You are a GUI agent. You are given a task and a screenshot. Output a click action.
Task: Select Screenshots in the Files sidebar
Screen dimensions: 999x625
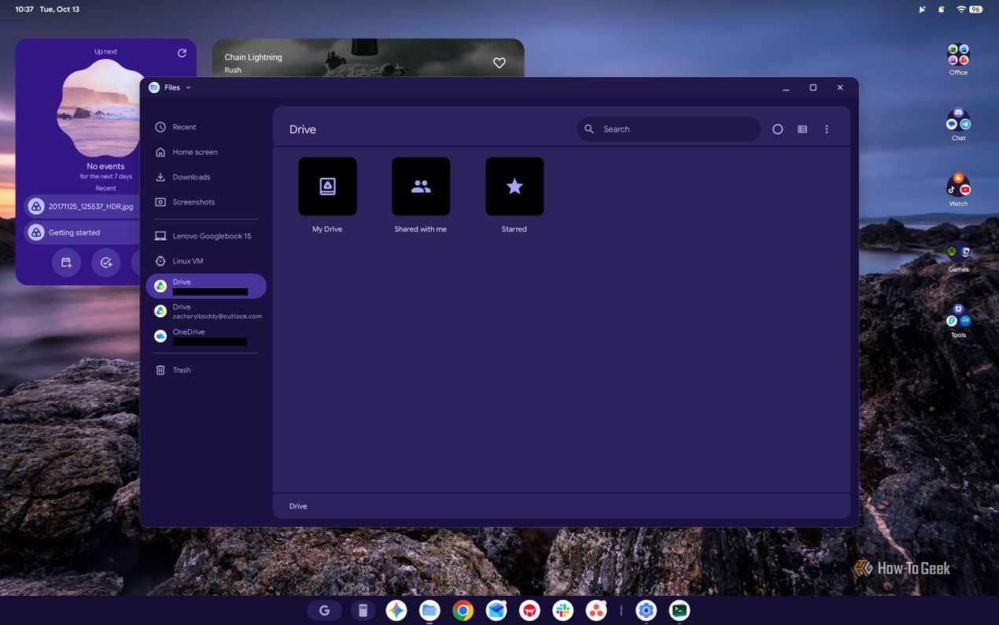(206, 202)
